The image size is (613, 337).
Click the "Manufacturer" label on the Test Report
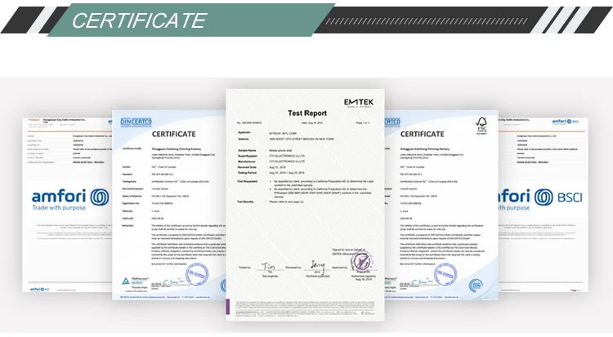pyautogui.click(x=247, y=162)
